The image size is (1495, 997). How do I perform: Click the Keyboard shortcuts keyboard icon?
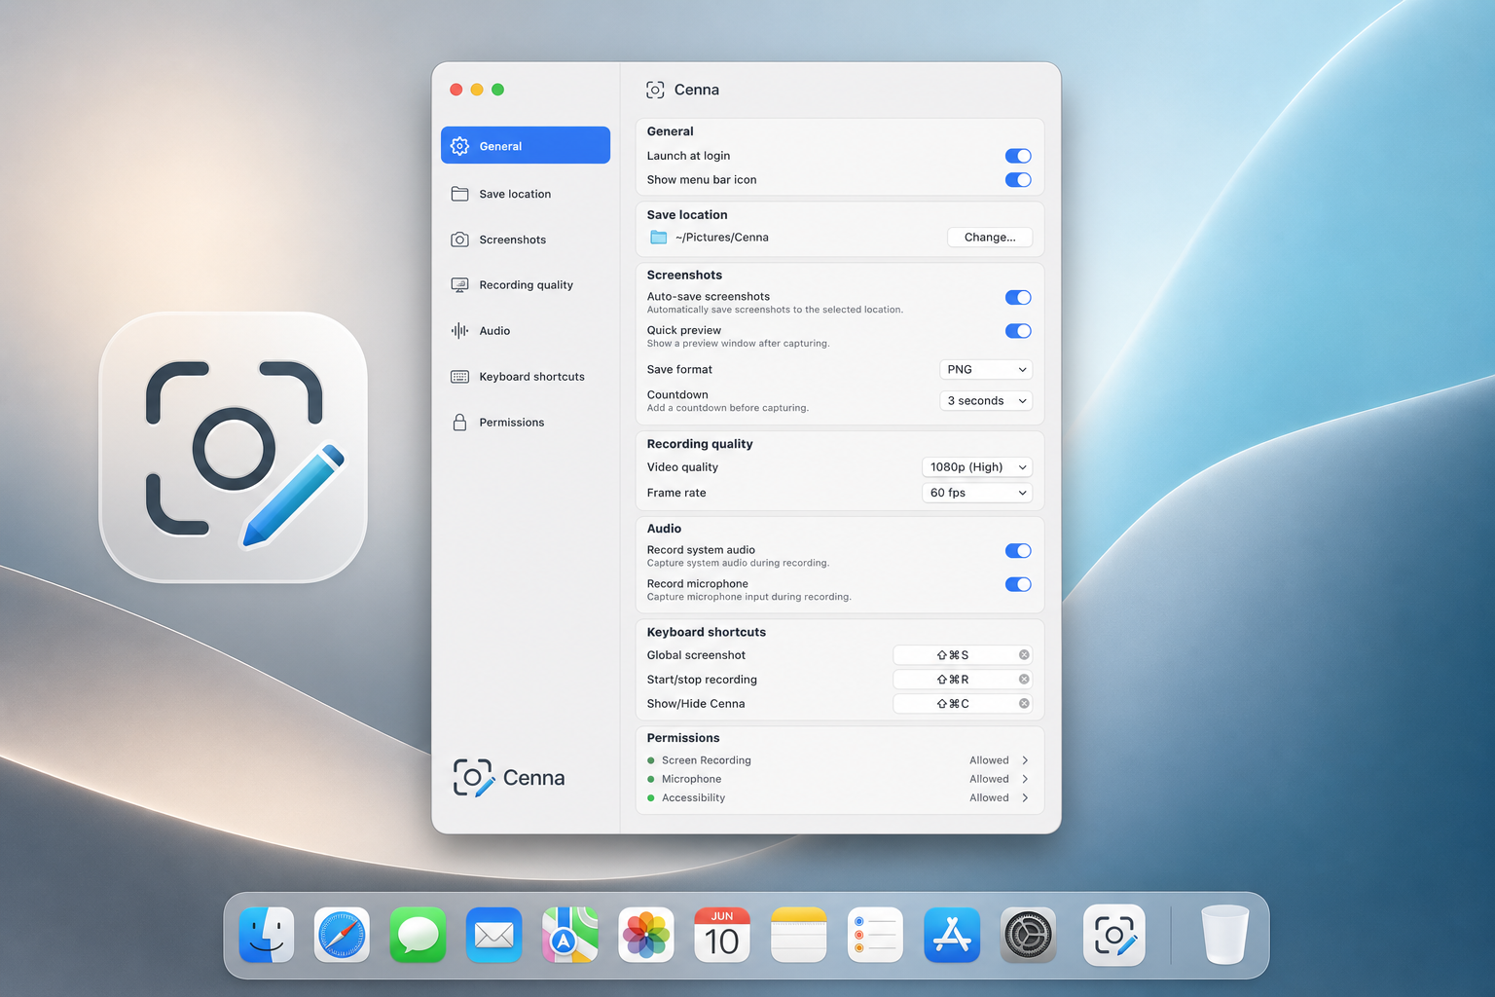point(460,377)
